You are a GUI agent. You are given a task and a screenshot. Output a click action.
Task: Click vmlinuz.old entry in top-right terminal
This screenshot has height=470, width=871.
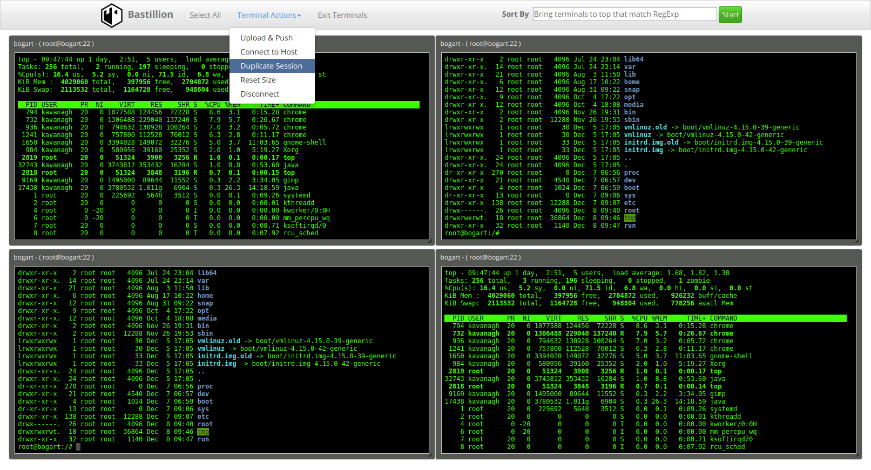point(645,127)
